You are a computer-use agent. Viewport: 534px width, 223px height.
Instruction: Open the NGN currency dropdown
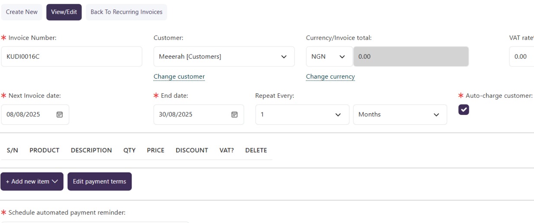click(x=329, y=57)
